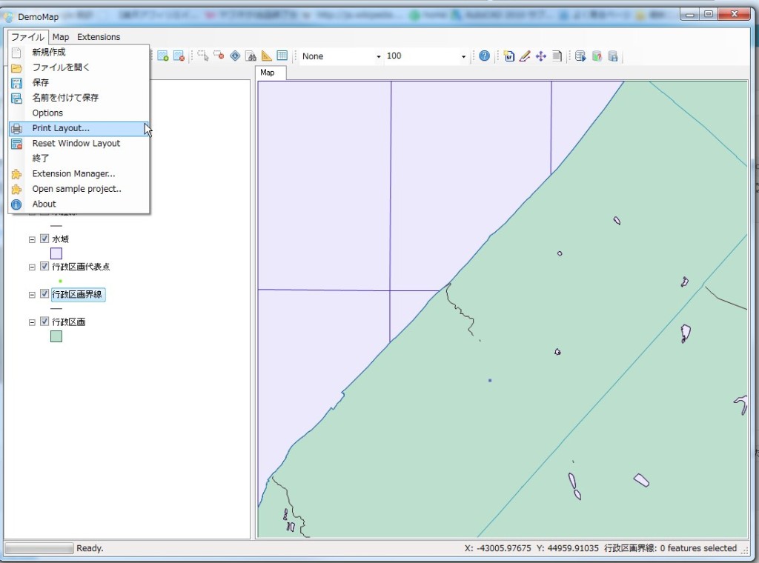Click the green 行政区画 color swatch
The image size is (759, 563).
tap(56, 336)
